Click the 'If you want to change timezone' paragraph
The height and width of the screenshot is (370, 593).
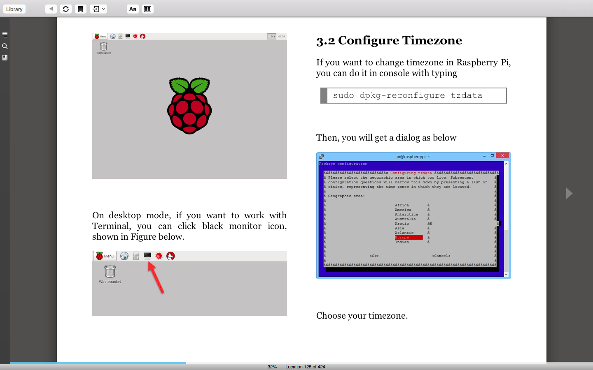413,68
